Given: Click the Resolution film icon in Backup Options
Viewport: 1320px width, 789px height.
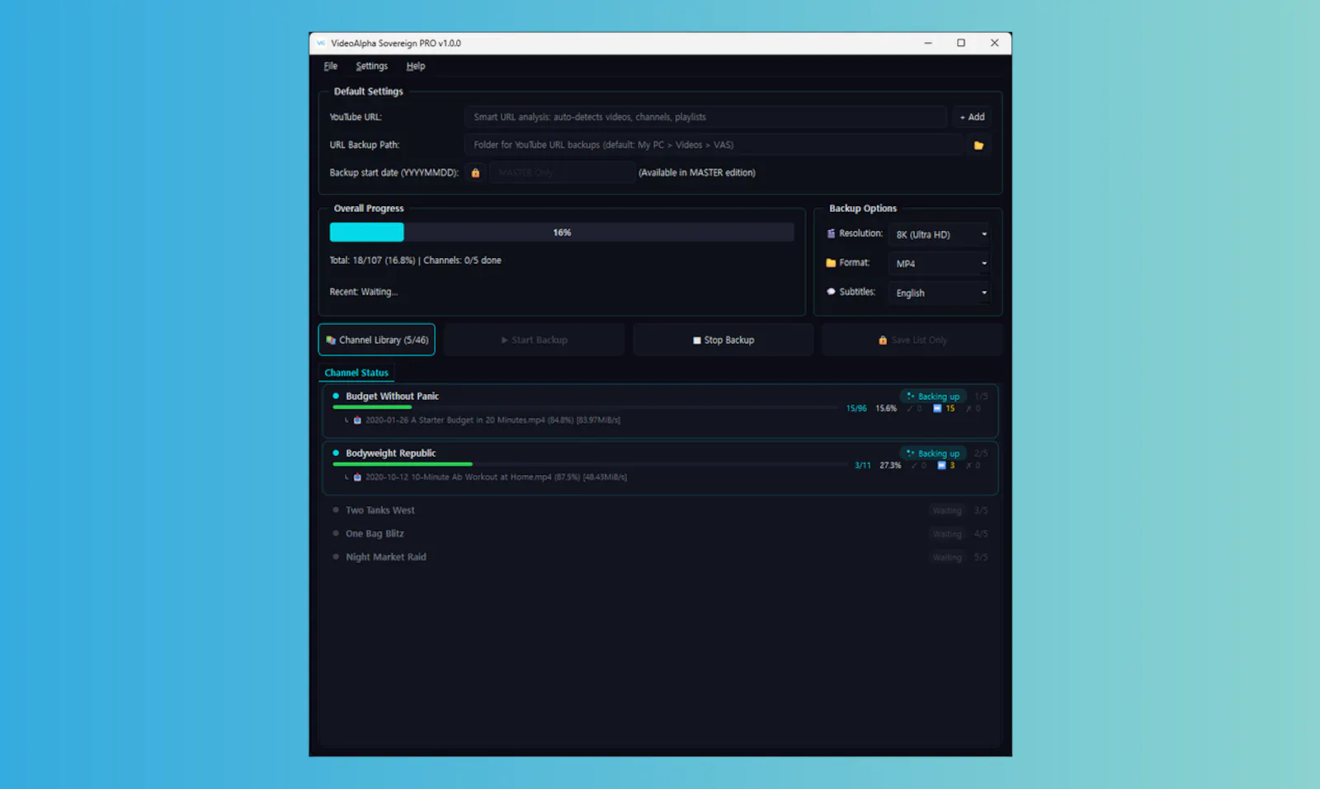Looking at the screenshot, I should coord(831,233).
